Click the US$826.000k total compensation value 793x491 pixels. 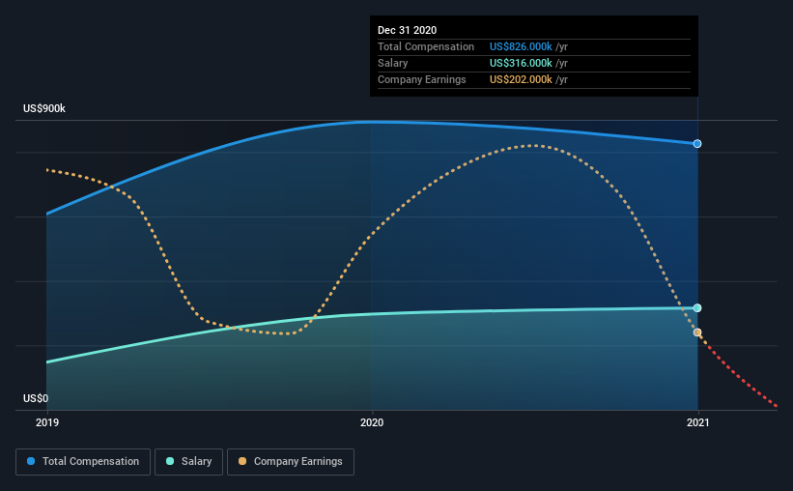coord(521,46)
